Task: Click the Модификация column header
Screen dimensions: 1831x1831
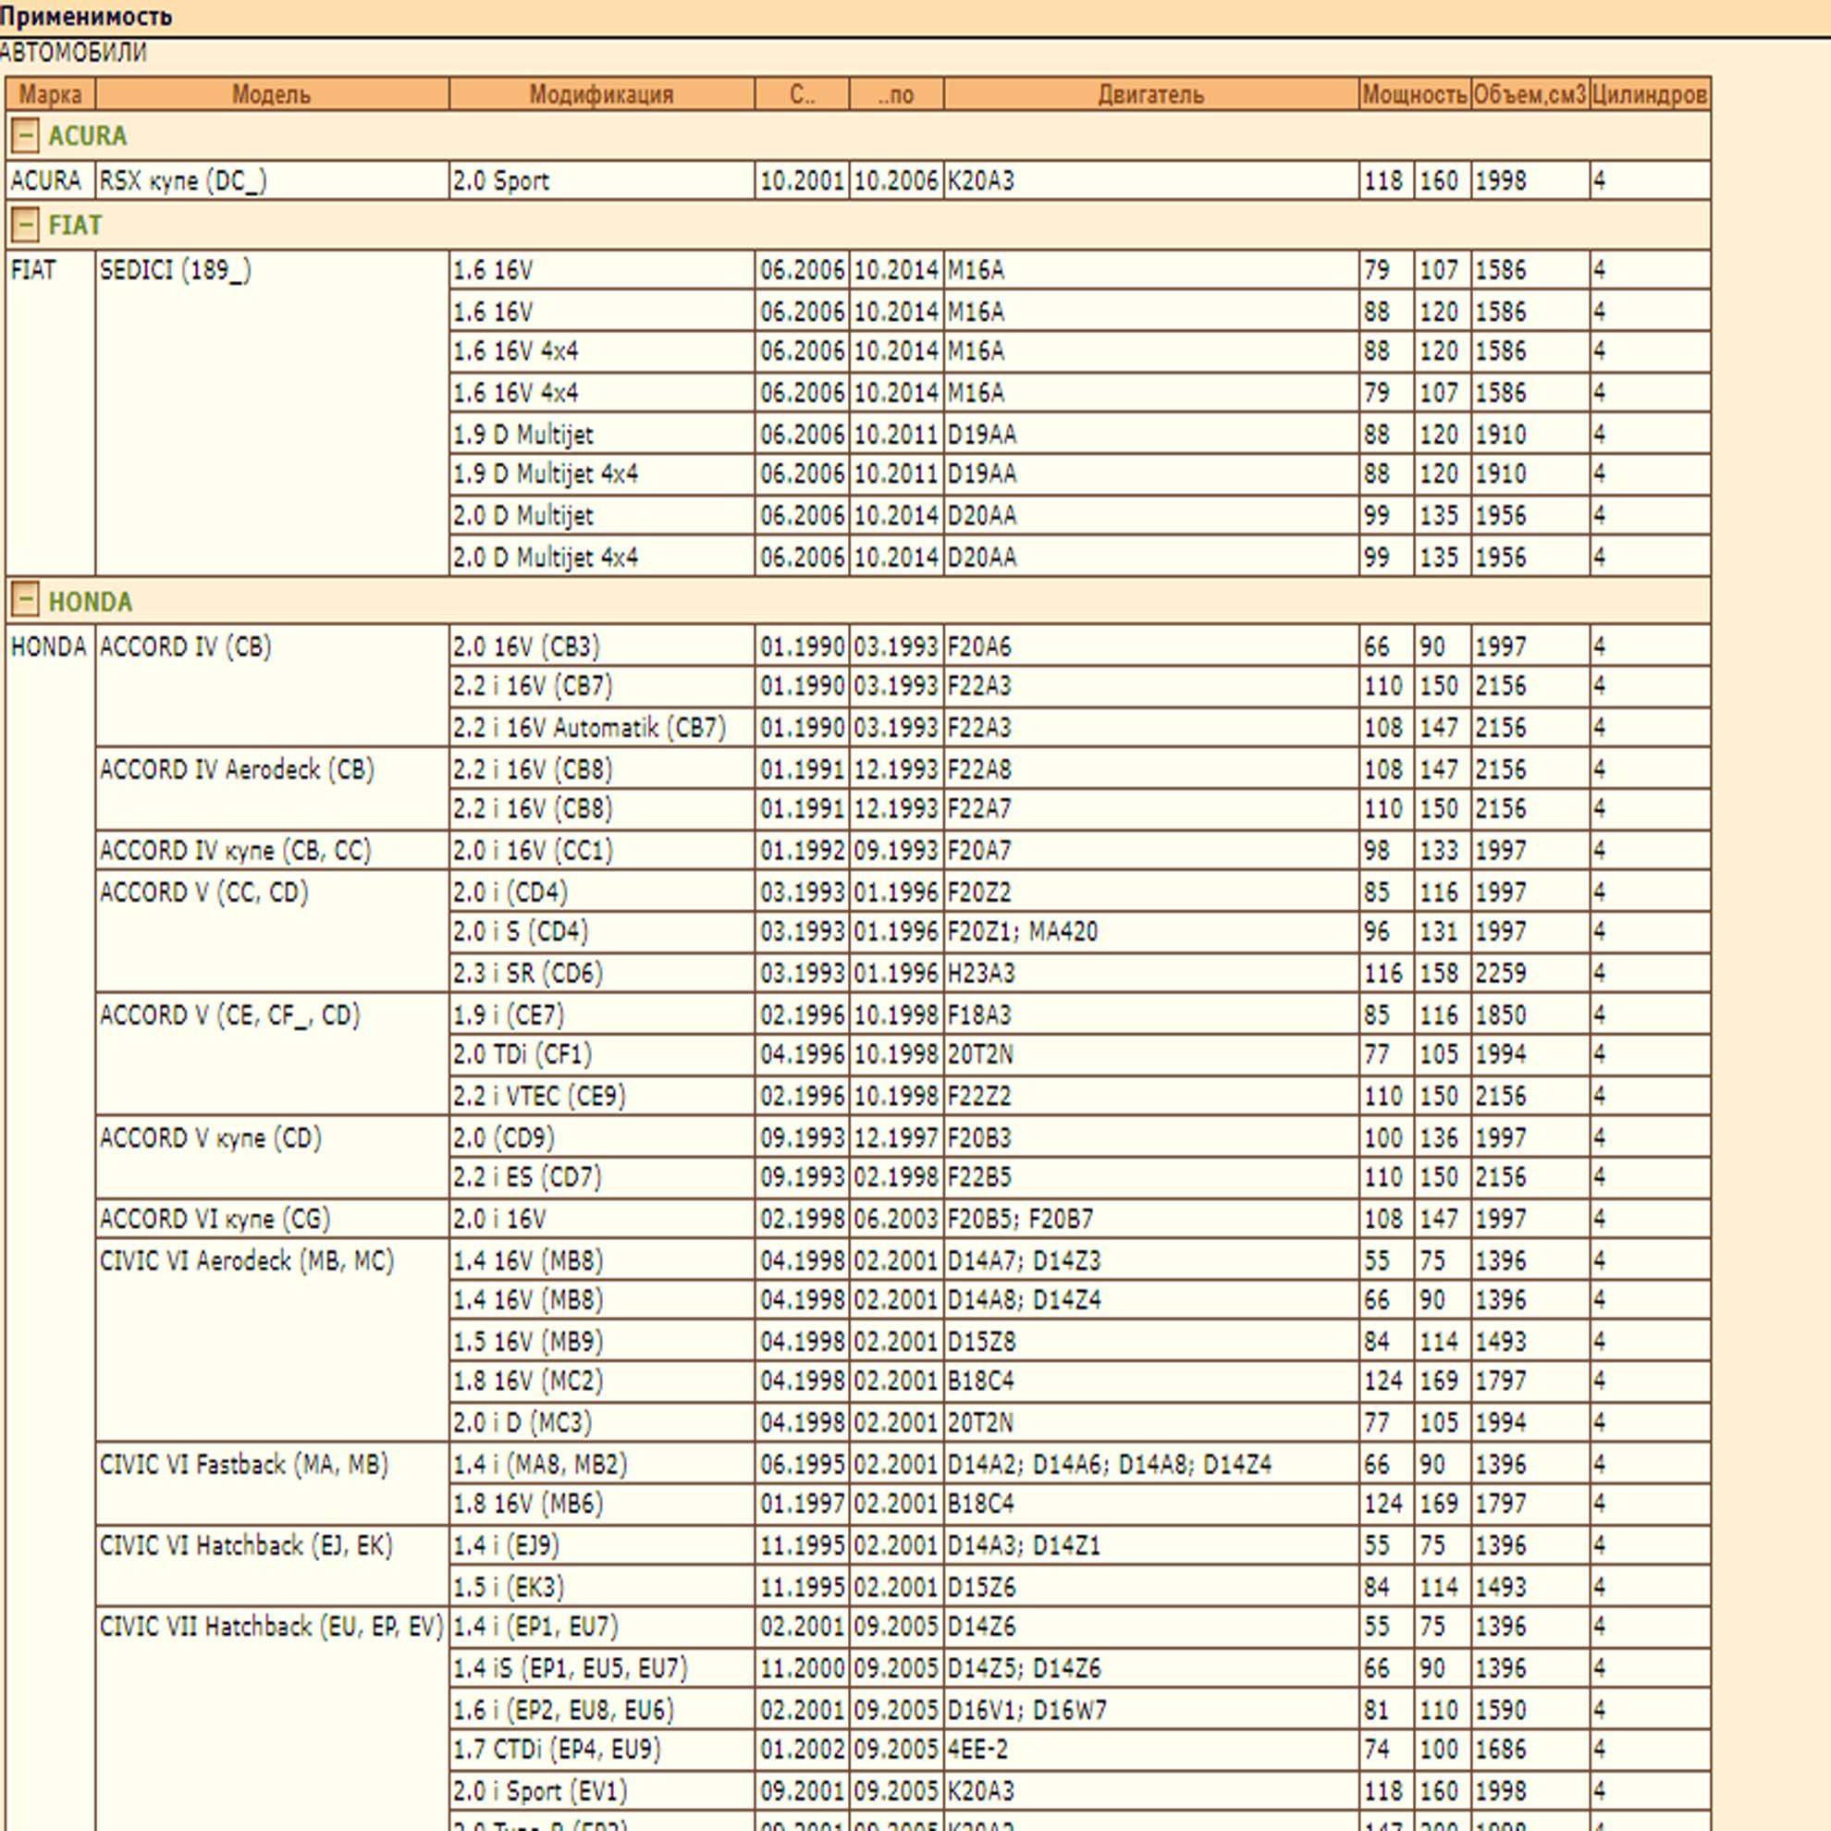Action: [x=601, y=94]
